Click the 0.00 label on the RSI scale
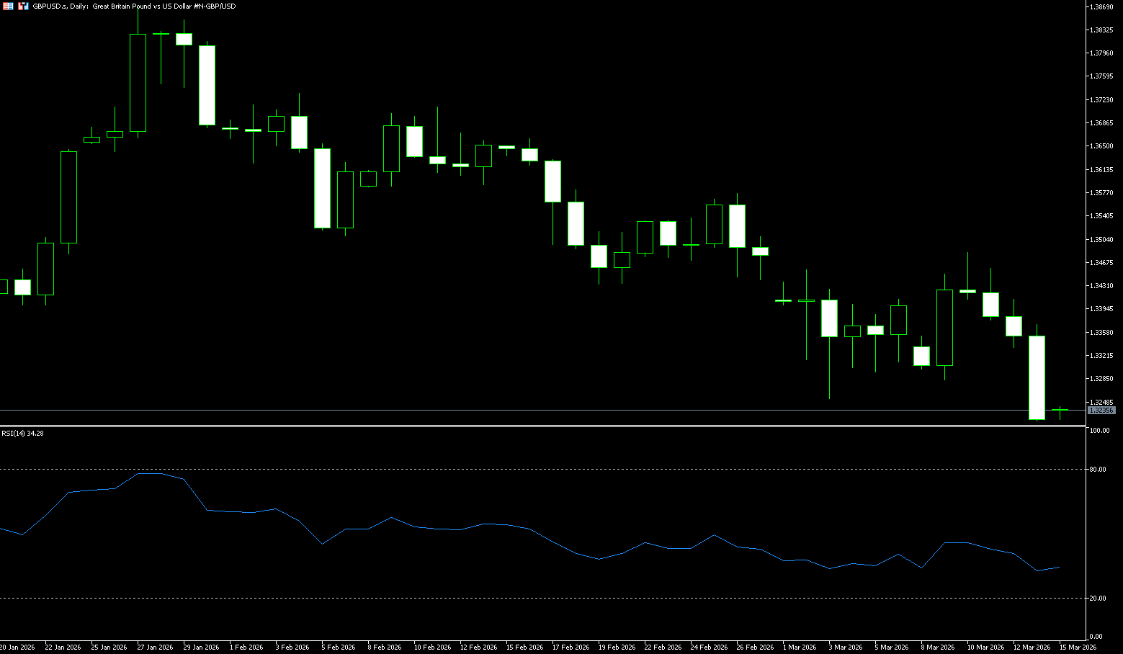 1096,637
